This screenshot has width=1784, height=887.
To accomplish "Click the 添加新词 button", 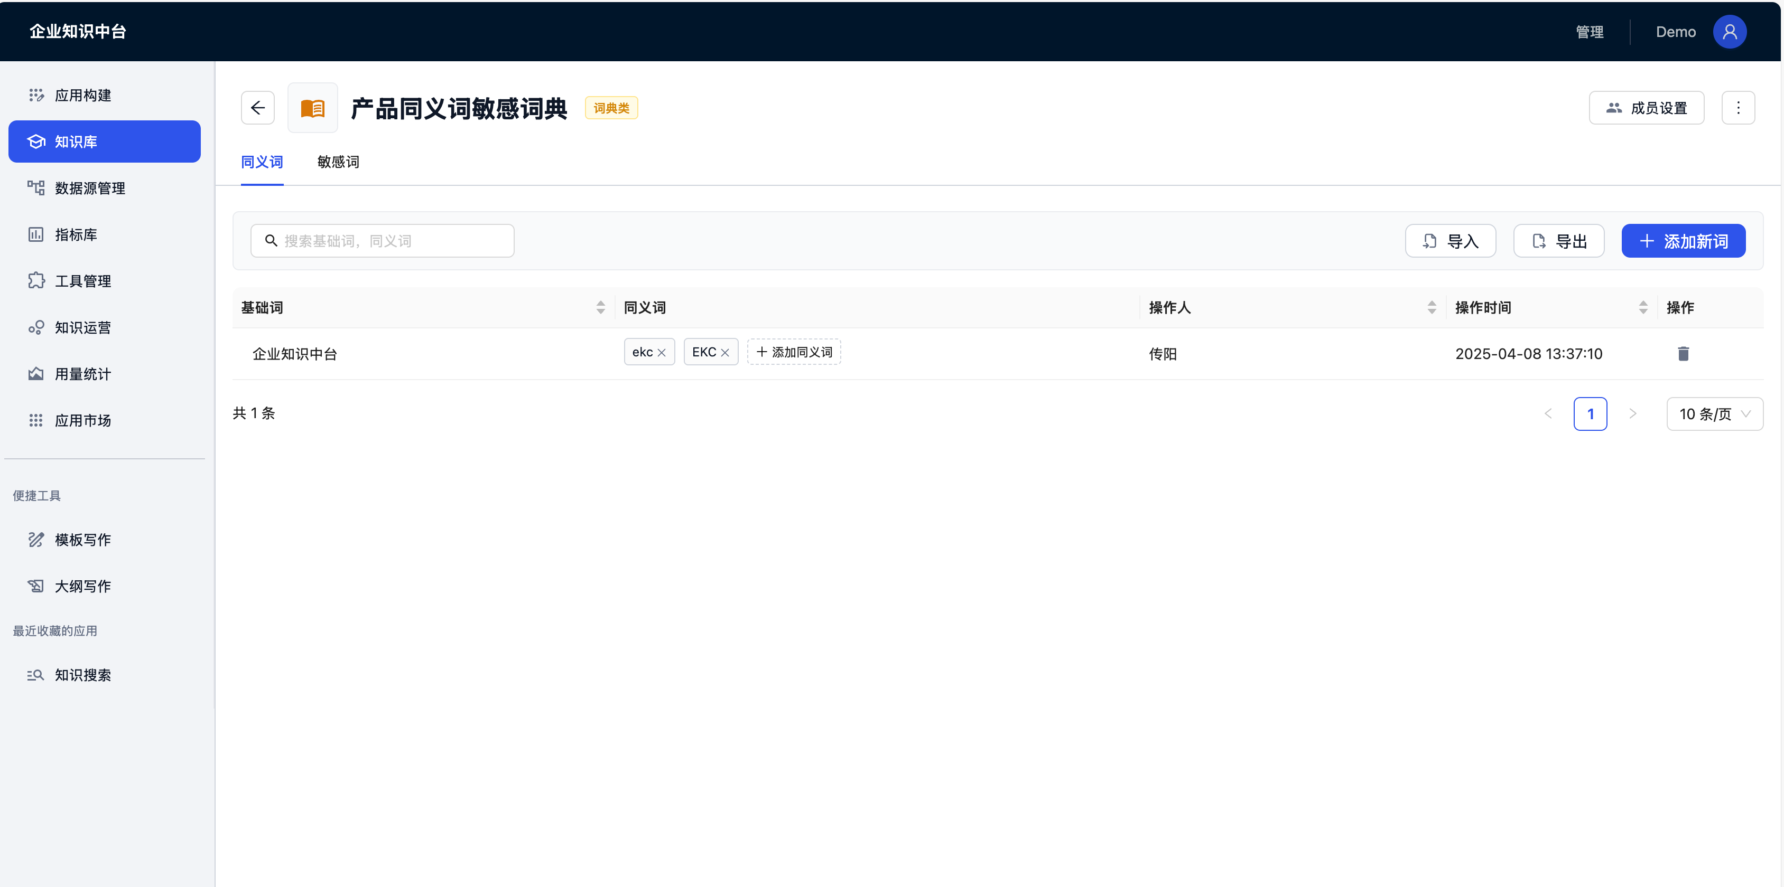I will click(x=1683, y=241).
